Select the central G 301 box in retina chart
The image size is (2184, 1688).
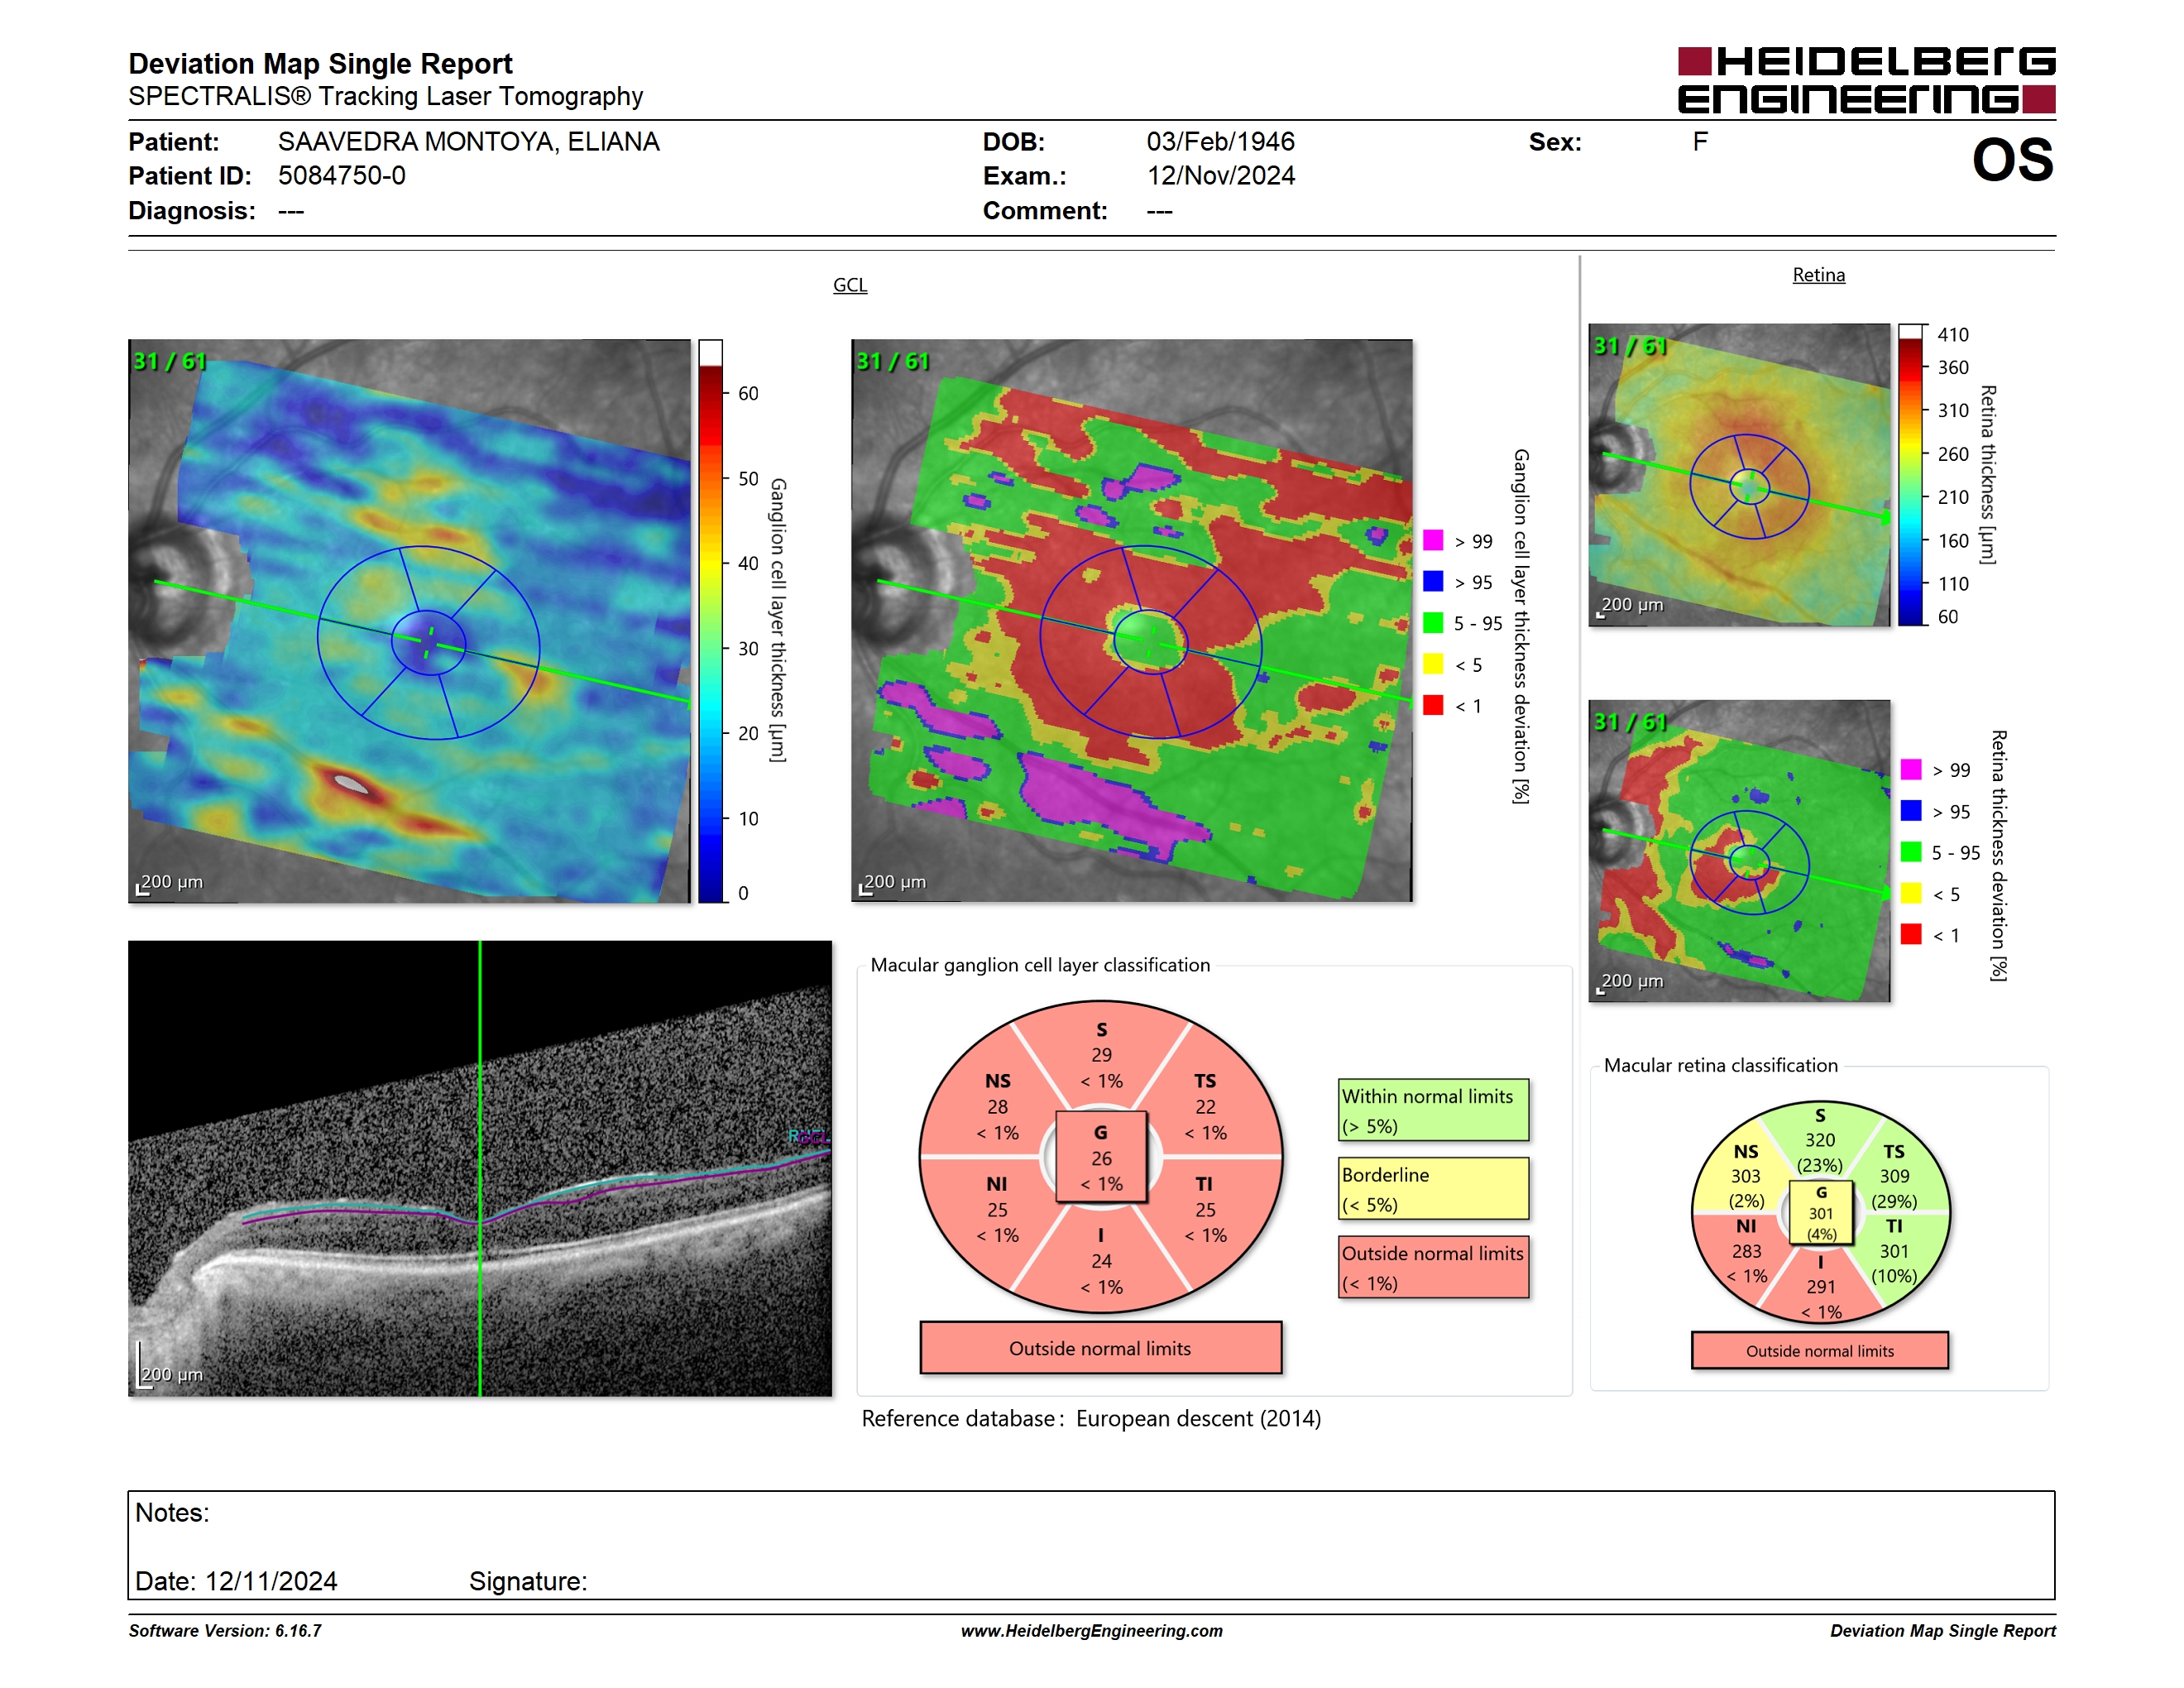(x=1821, y=1213)
